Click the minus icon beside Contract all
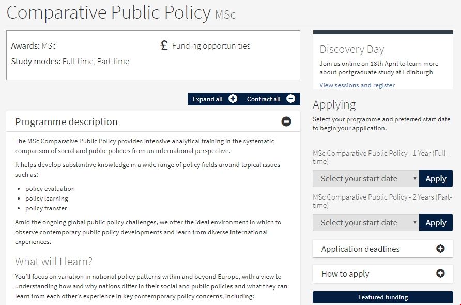The width and height of the screenshot is (461, 305). [290, 99]
